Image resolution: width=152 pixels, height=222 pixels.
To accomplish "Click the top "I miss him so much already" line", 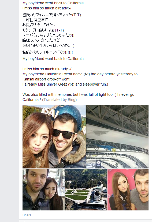I will (47, 8).
